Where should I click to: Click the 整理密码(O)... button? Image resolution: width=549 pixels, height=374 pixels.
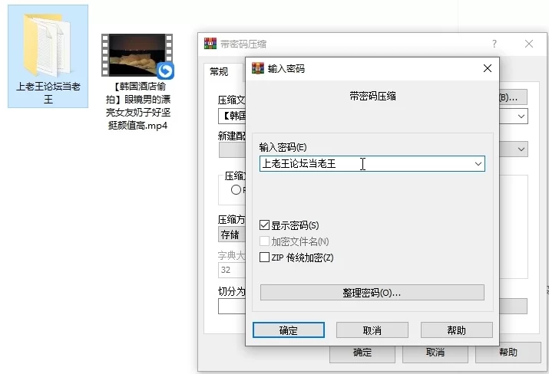click(x=372, y=293)
